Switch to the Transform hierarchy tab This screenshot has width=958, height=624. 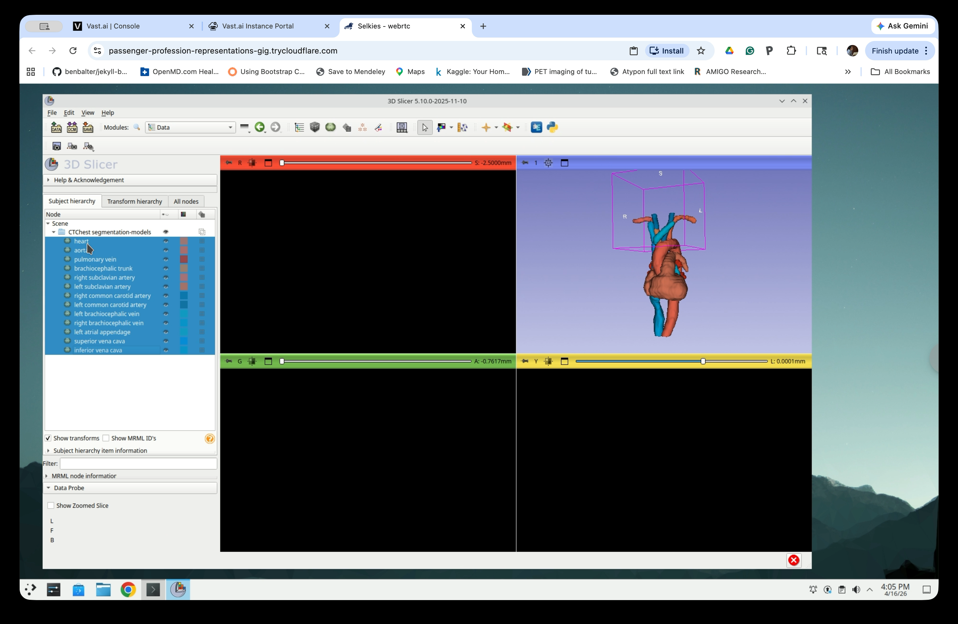pyautogui.click(x=134, y=201)
